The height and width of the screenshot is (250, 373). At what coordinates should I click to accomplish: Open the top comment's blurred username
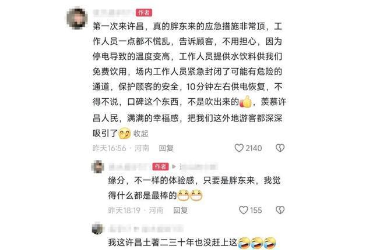[x=113, y=13]
